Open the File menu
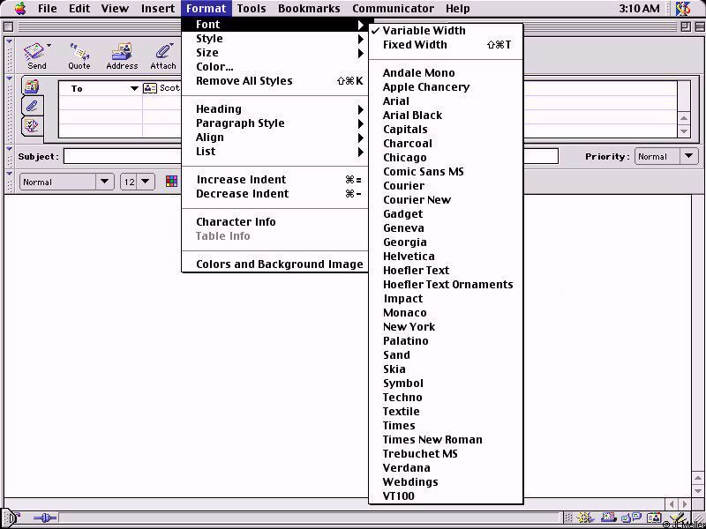This screenshot has width=706, height=529. point(48,8)
